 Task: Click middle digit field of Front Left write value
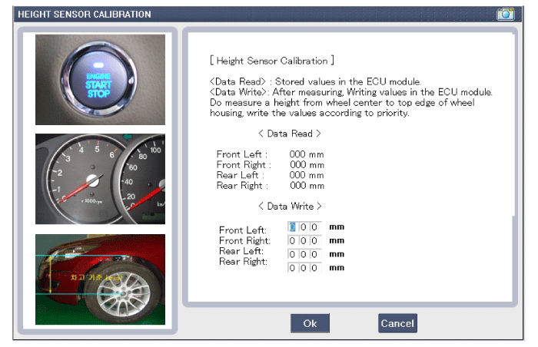(x=304, y=227)
